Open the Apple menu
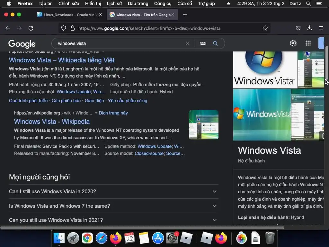Viewport: 329px width, 247px height. [x=9, y=4]
